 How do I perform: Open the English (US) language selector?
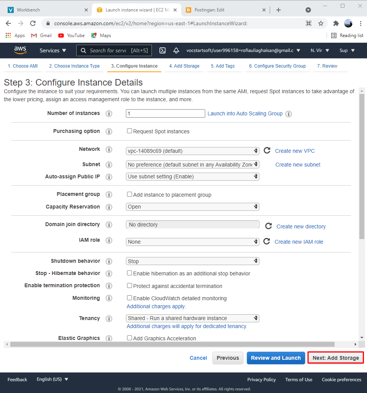[52, 379]
